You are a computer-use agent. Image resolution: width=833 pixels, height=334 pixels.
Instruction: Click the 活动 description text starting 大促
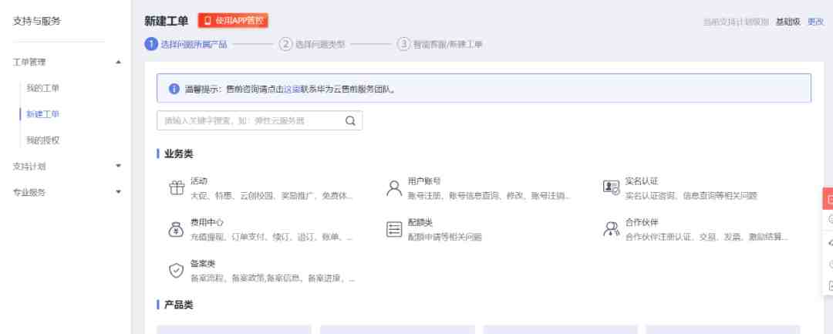click(x=271, y=195)
